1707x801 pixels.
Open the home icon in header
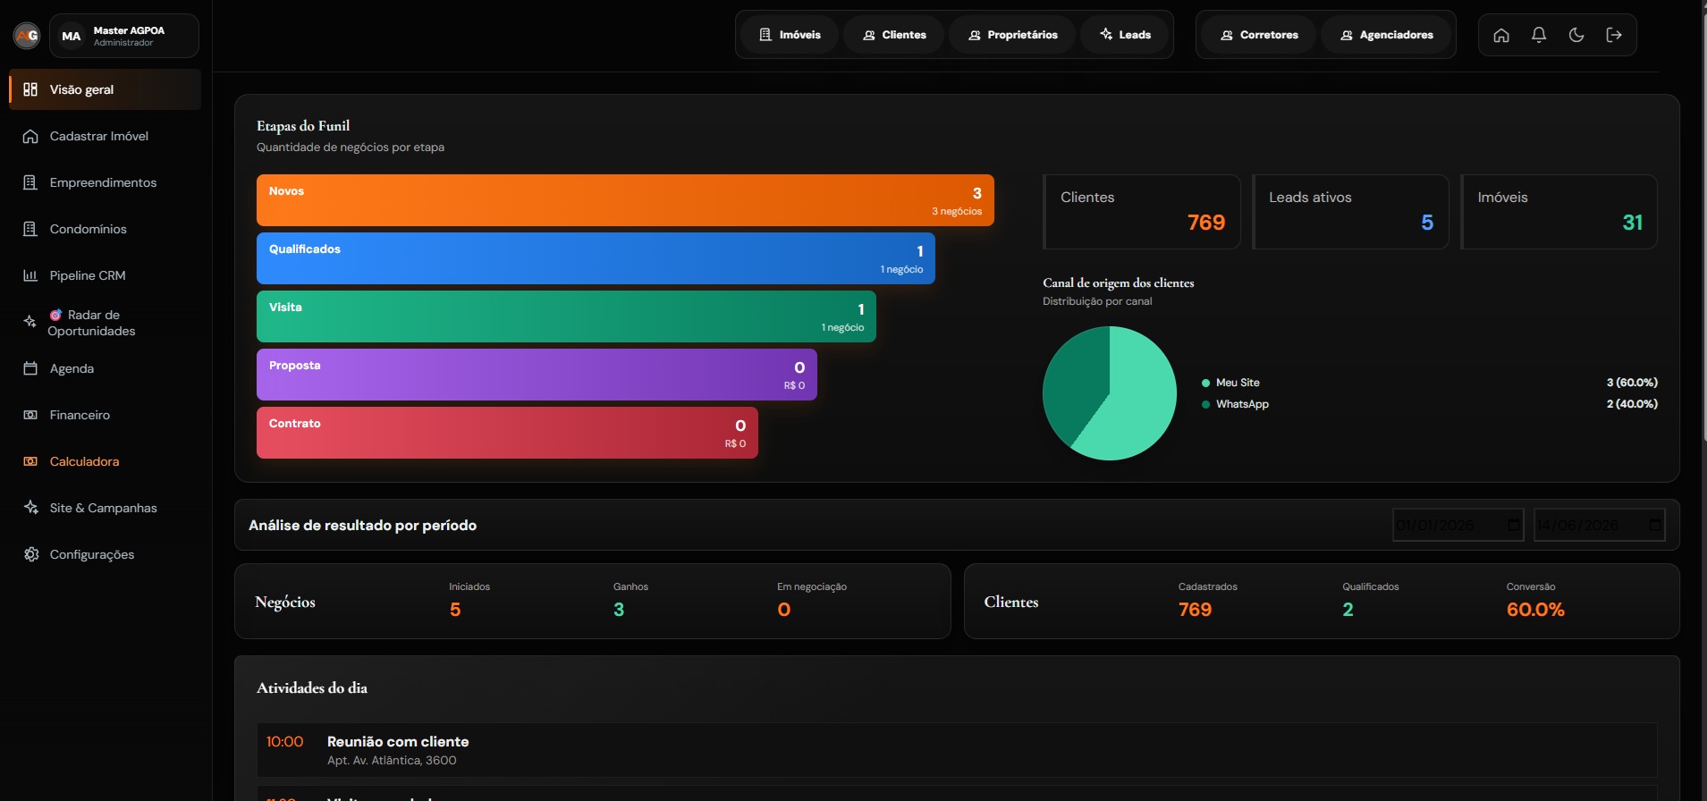click(1501, 35)
